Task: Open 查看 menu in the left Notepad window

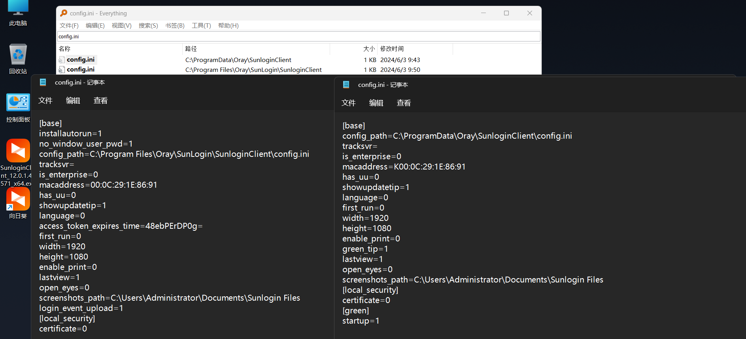Action: point(101,101)
